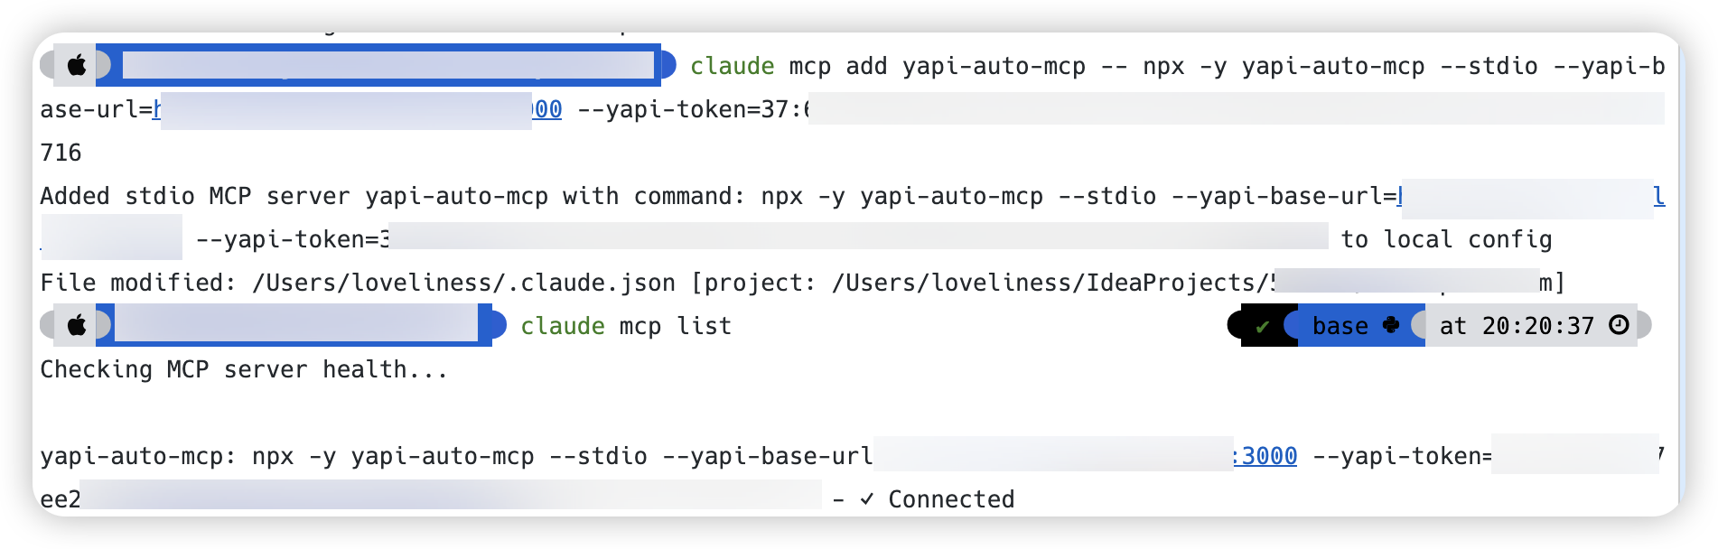This screenshot has width=1718, height=549.
Task: Click the Apple logo beside 'claude mcp list'
Action: coord(78,325)
